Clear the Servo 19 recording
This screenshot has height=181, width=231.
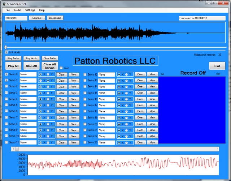click(140, 117)
